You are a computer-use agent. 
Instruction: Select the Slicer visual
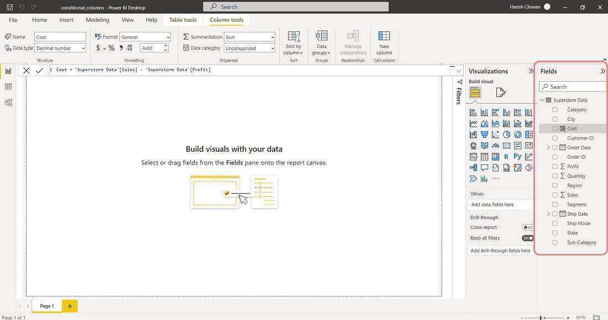tap(473, 157)
